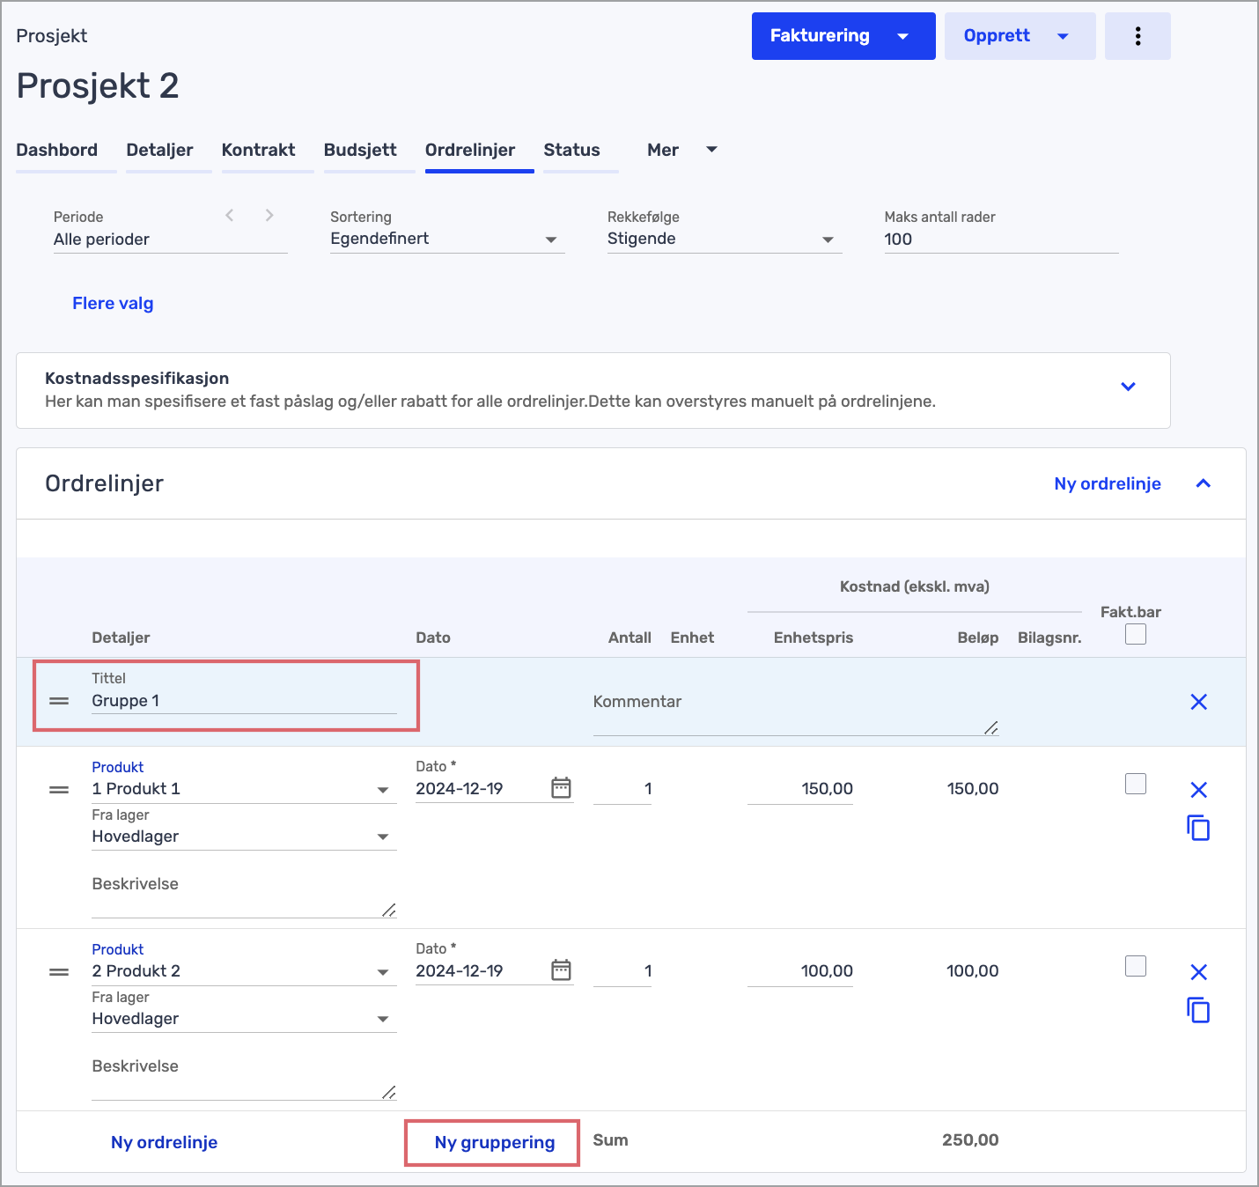Open calendar picker for Produkt 1 date
This screenshot has width=1259, height=1187.
(561, 788)
